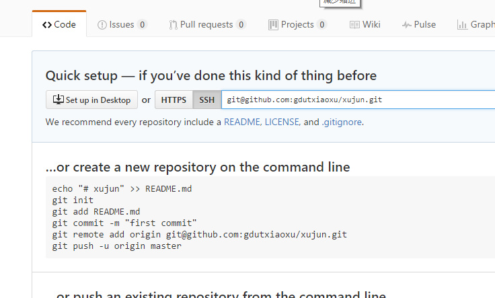The width and height of the screenshot is (495, 298).
Task: Click the desktop download icon
Action: [59, 100]
